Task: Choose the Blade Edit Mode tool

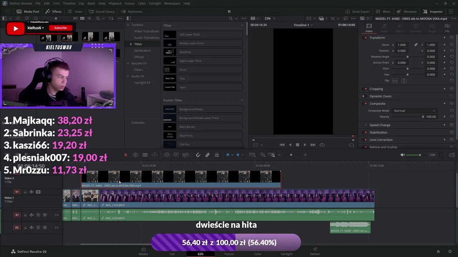Action: 145,155
